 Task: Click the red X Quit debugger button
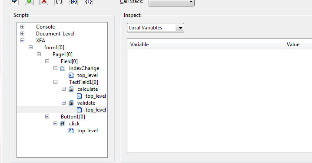coord(44,2)
